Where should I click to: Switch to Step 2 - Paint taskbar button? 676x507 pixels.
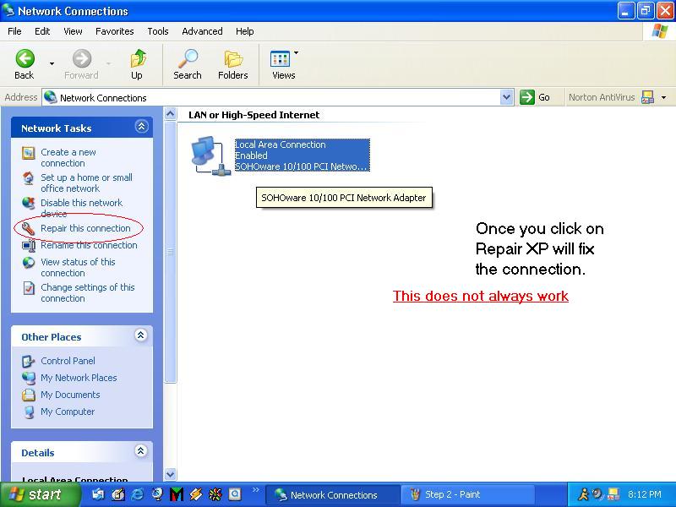(467, 494)
